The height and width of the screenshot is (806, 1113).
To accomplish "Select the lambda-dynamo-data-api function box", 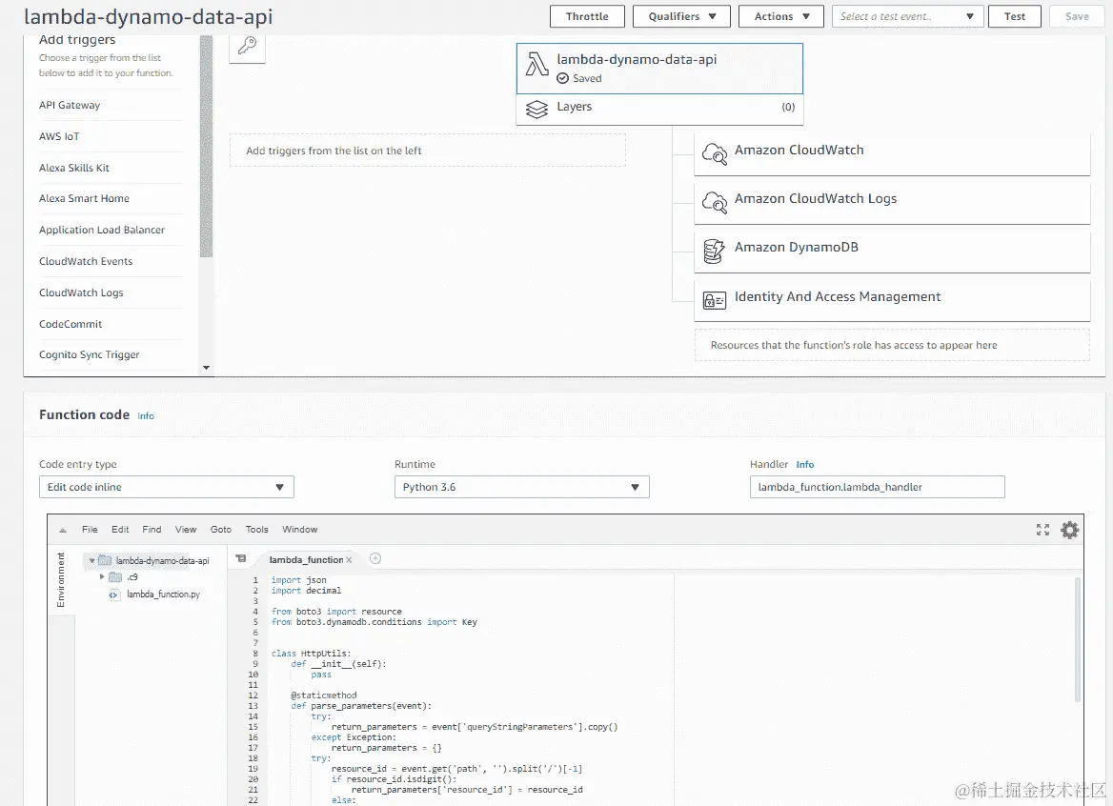I will [x=659, y=68].
